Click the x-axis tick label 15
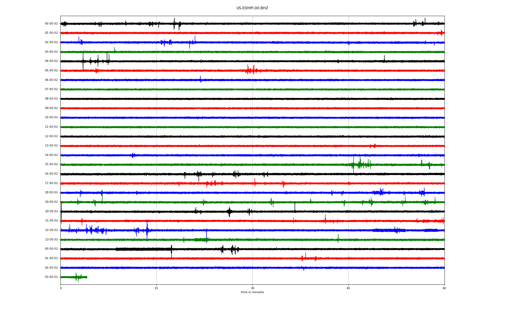 coord(156,288)
